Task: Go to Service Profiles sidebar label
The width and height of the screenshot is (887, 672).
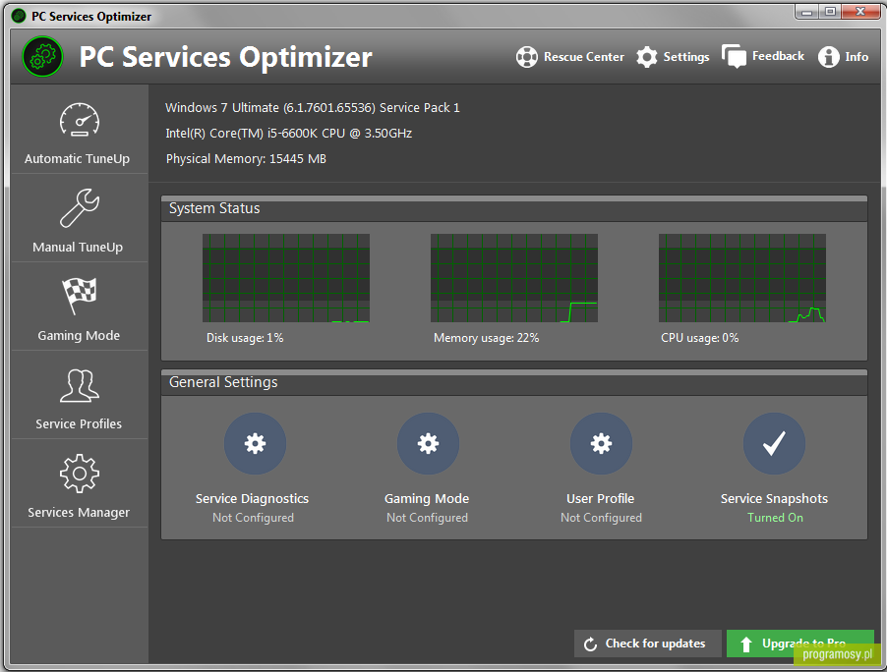Action: coord(79,423)
